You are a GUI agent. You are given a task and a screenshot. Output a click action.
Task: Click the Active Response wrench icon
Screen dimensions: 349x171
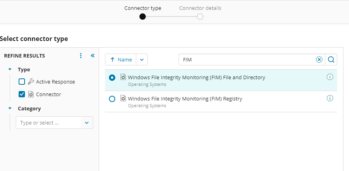31,82
